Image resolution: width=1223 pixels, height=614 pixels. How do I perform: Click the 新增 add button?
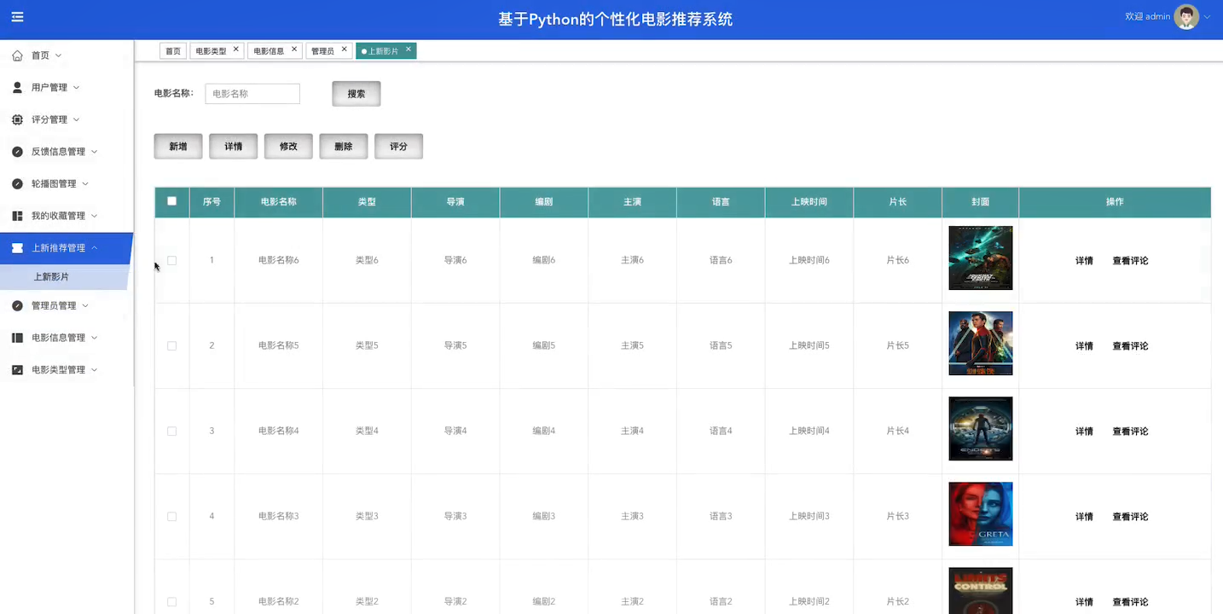pos(177,147)
